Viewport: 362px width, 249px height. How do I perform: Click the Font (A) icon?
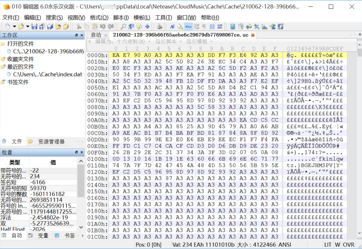172,27
